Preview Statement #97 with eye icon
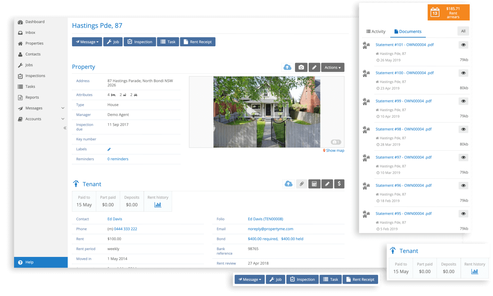493x296 pixels. click(463, 157)
